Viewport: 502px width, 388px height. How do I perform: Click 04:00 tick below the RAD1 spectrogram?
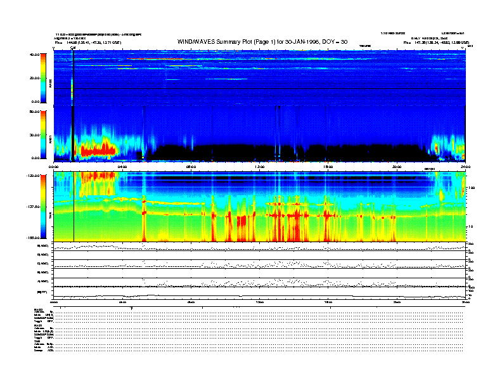pos(122,167)
